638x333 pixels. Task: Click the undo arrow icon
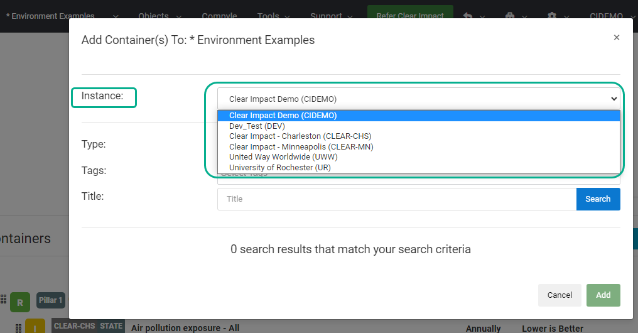click(468, 16)
